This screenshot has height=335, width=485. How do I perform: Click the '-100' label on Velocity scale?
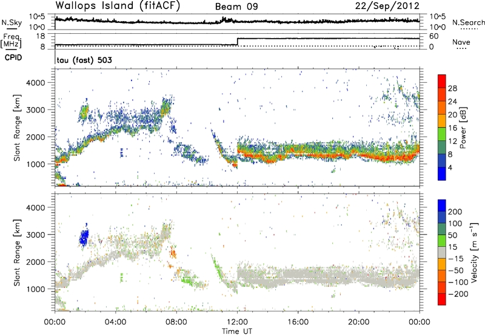pyautogui.click(x=458, y=282)
